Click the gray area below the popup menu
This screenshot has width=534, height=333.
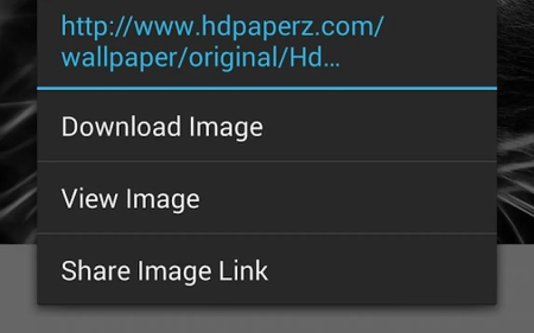267,319
